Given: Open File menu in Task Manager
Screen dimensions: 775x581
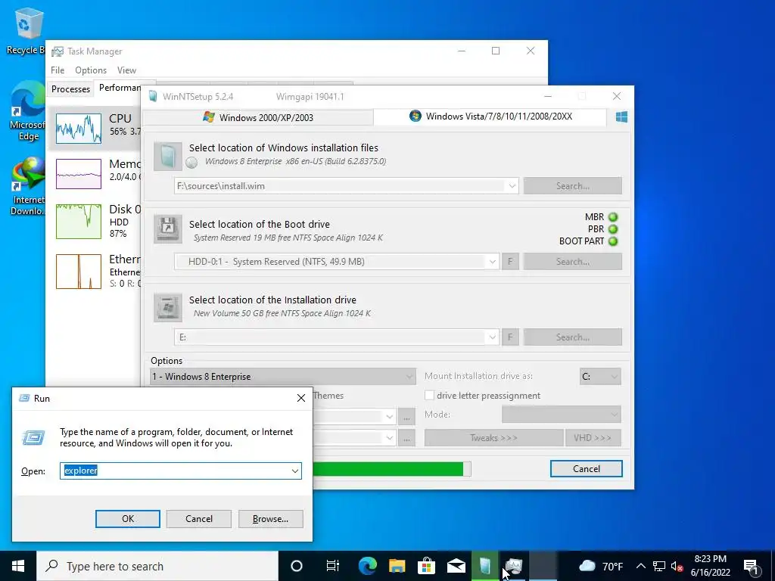Looking at the screenshot, I should click(x=58, y=70).
